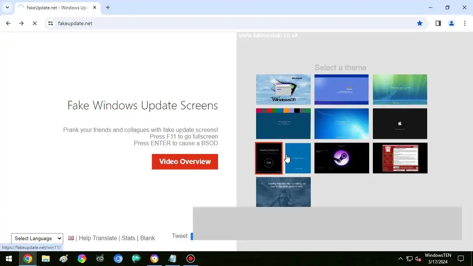
Task: Open the Windows Start menu
Action: pos(9,259)
